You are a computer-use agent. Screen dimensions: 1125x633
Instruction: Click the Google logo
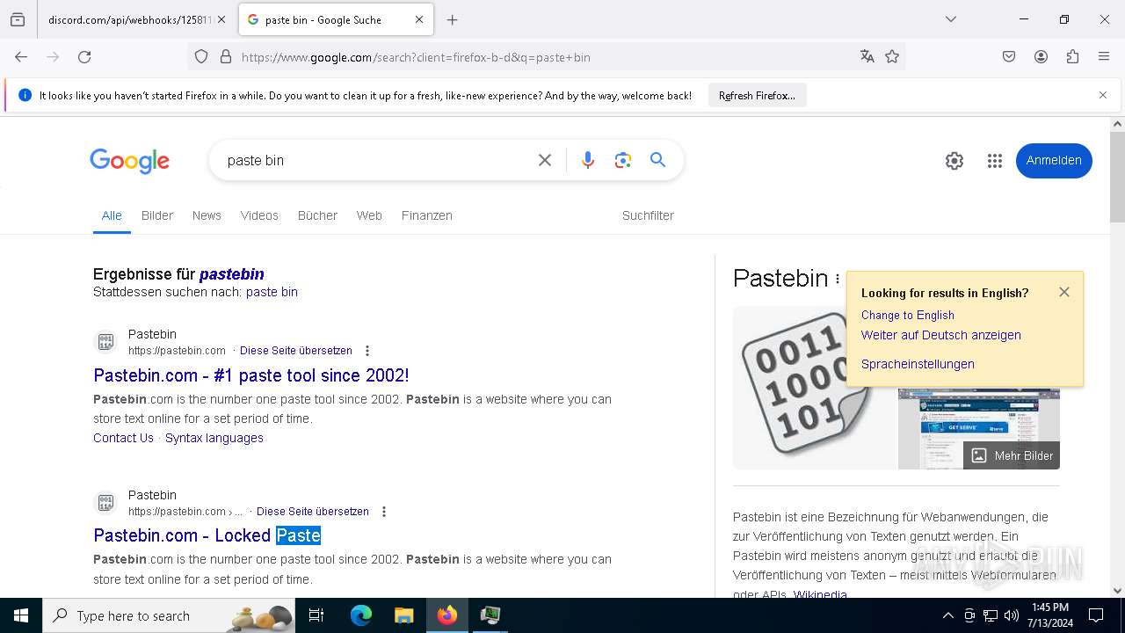129,161
